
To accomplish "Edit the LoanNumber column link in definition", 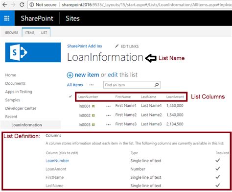I will tap(57, 161).
